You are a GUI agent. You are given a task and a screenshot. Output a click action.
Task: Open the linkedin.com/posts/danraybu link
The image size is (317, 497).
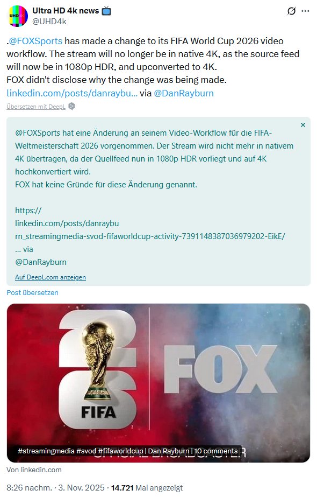pyautogui.click(x=72, y=93)
